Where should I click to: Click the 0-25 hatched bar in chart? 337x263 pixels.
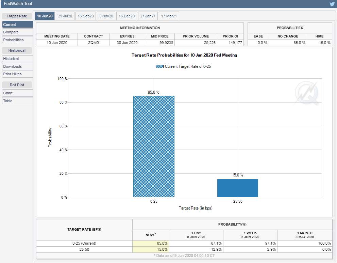point(154,146)
